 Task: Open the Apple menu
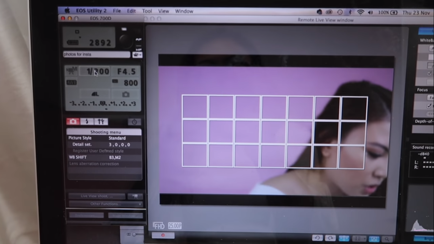pos(67,11)
